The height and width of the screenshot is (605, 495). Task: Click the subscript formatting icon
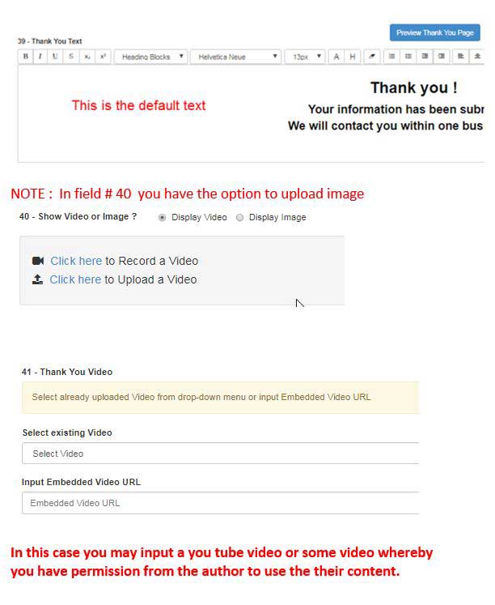[87, 57]
